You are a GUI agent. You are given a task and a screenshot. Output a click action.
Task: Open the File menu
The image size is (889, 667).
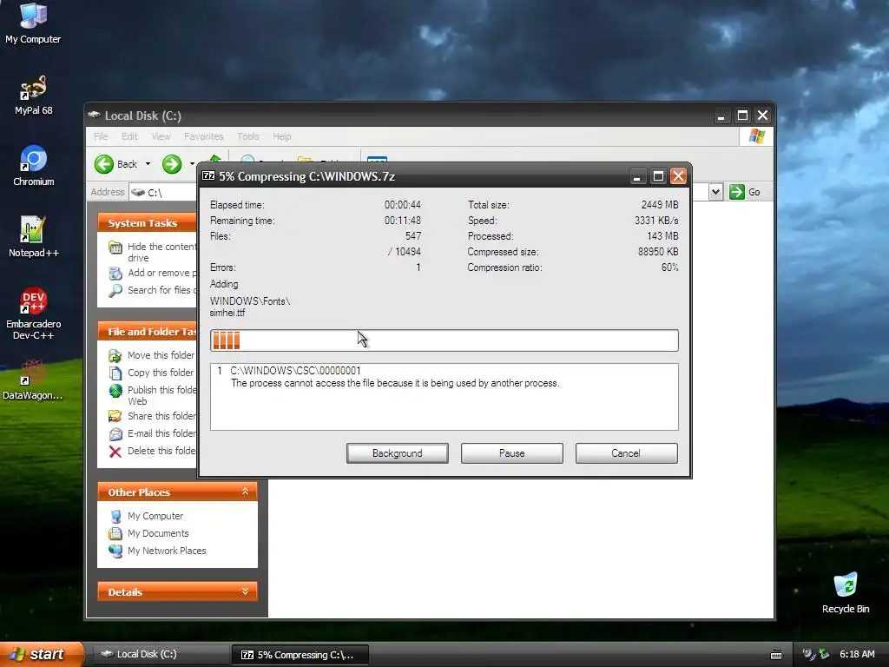click(101, 136)
